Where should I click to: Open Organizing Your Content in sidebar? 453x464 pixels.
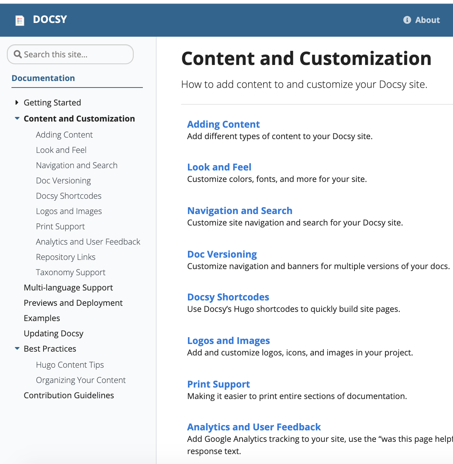pyautogui.click(x=81, y=380)
